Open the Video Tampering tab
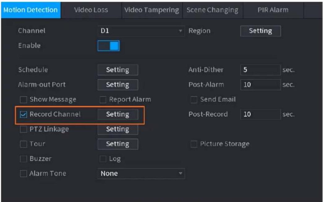323x202 pixels. 152,10
